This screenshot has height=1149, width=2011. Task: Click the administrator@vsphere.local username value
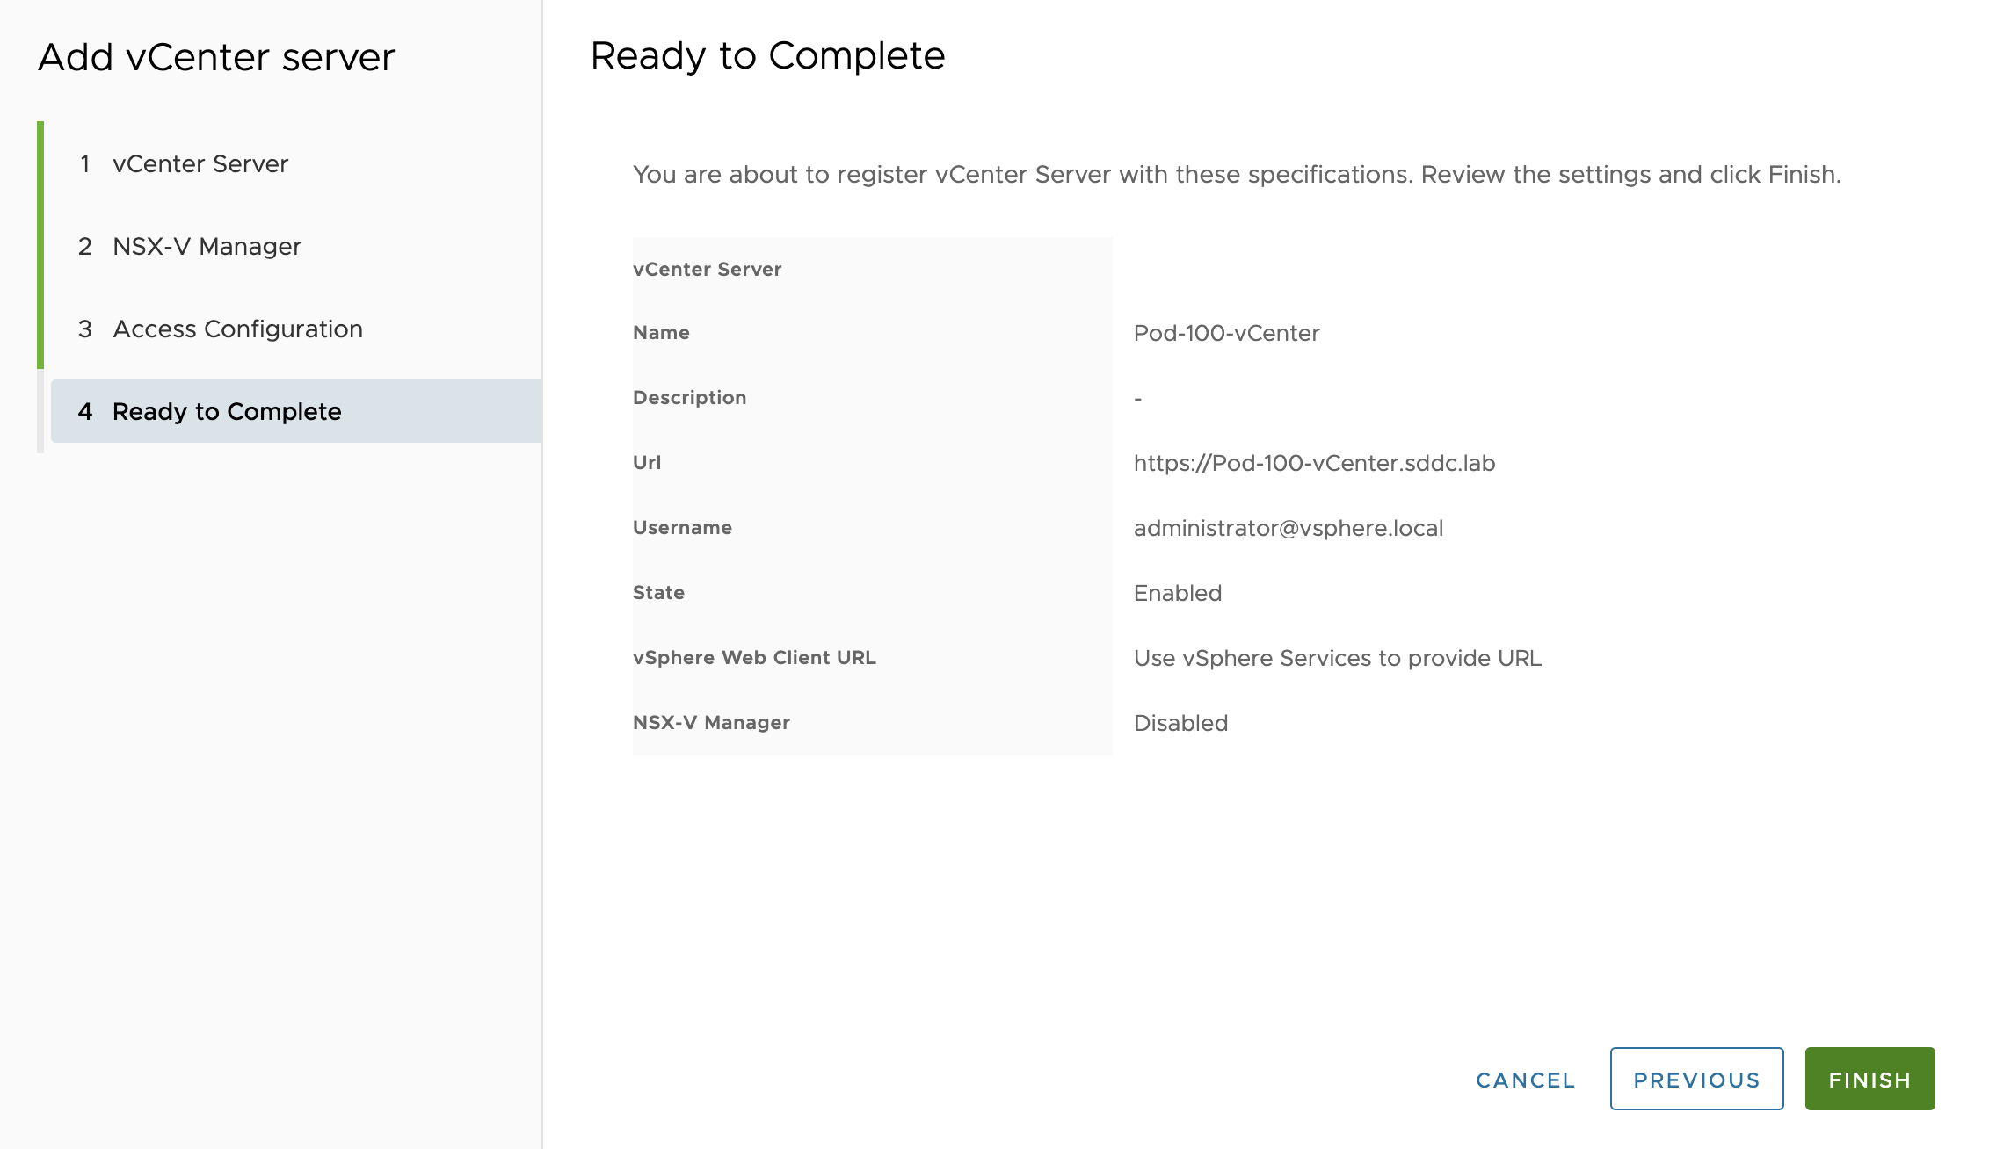pos(1288,529)
